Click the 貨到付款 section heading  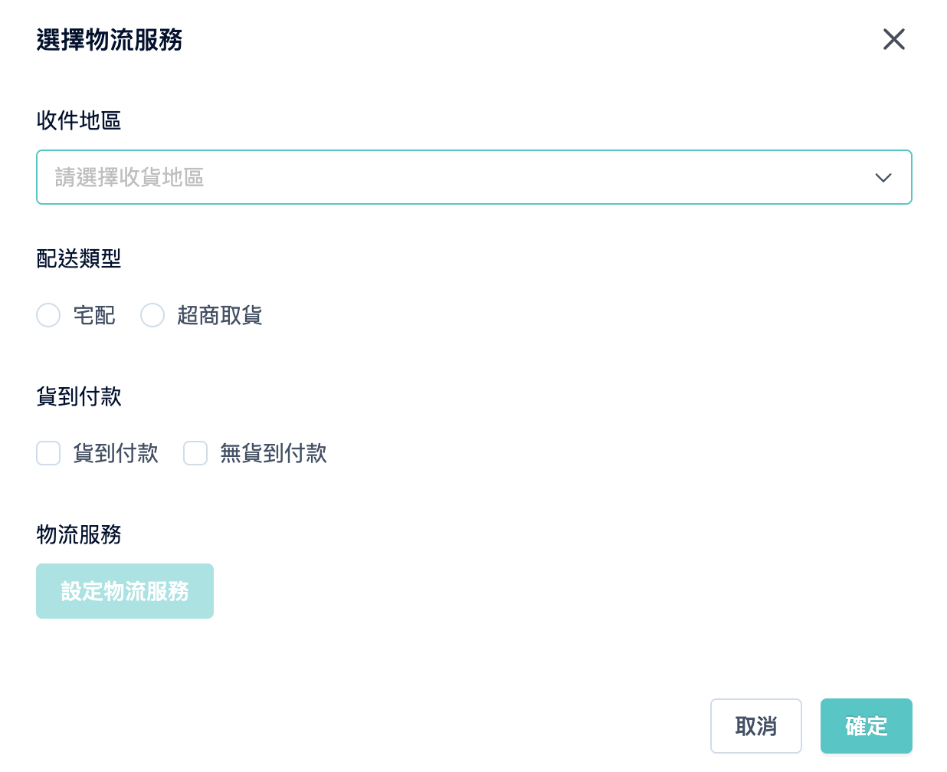tap(79, 396)
